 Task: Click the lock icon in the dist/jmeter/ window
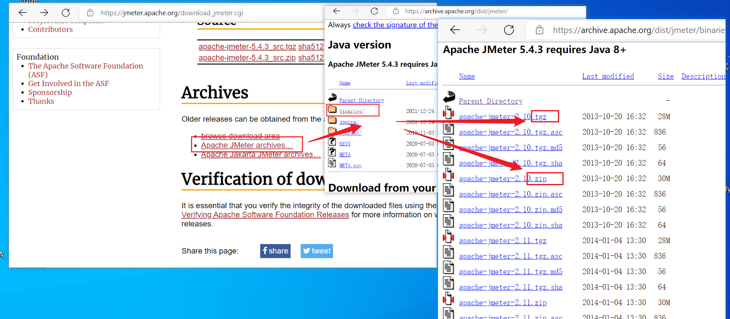[396, 11]
